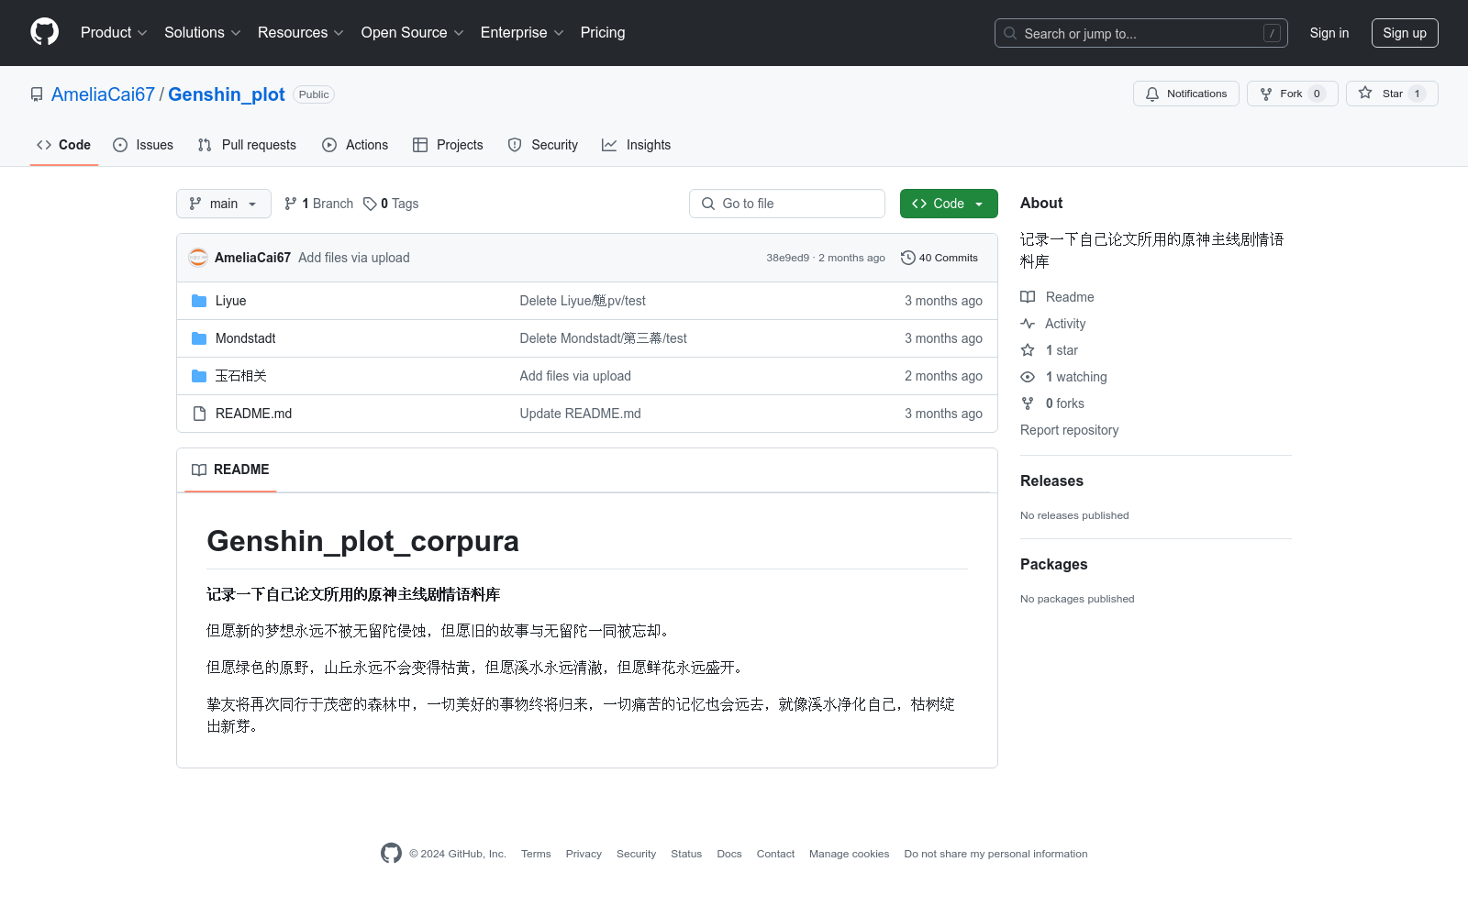The width and height of the screenshot is (1468, 917).
Task: Open the Update README.md commit
Action: point(580,414)
